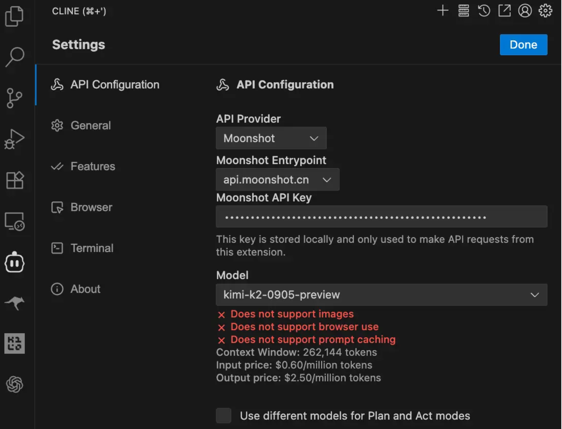Open Source Control in activity bar
562x429 pixels.
click(15, 98)
